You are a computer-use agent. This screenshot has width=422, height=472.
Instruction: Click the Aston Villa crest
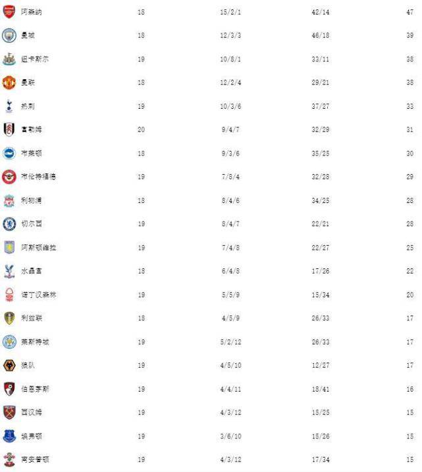(x=9, y=247)
